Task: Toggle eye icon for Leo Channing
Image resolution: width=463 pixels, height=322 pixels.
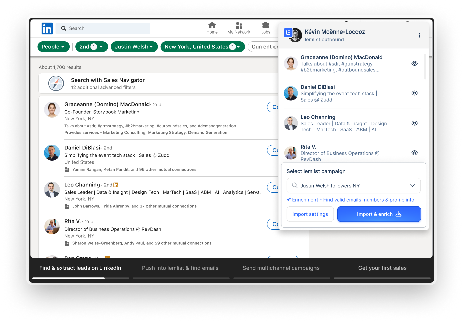Action: point(414,123)
